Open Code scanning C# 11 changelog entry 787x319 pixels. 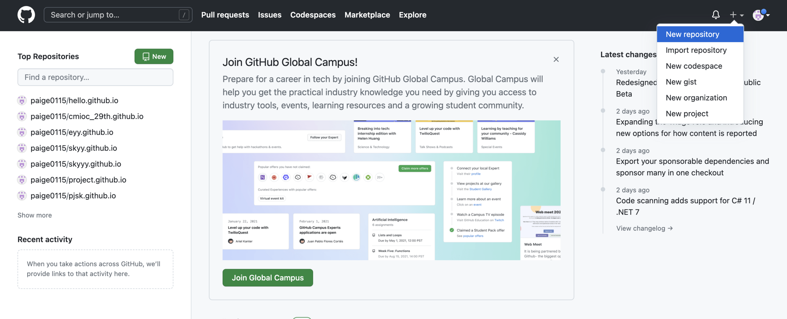685,206
